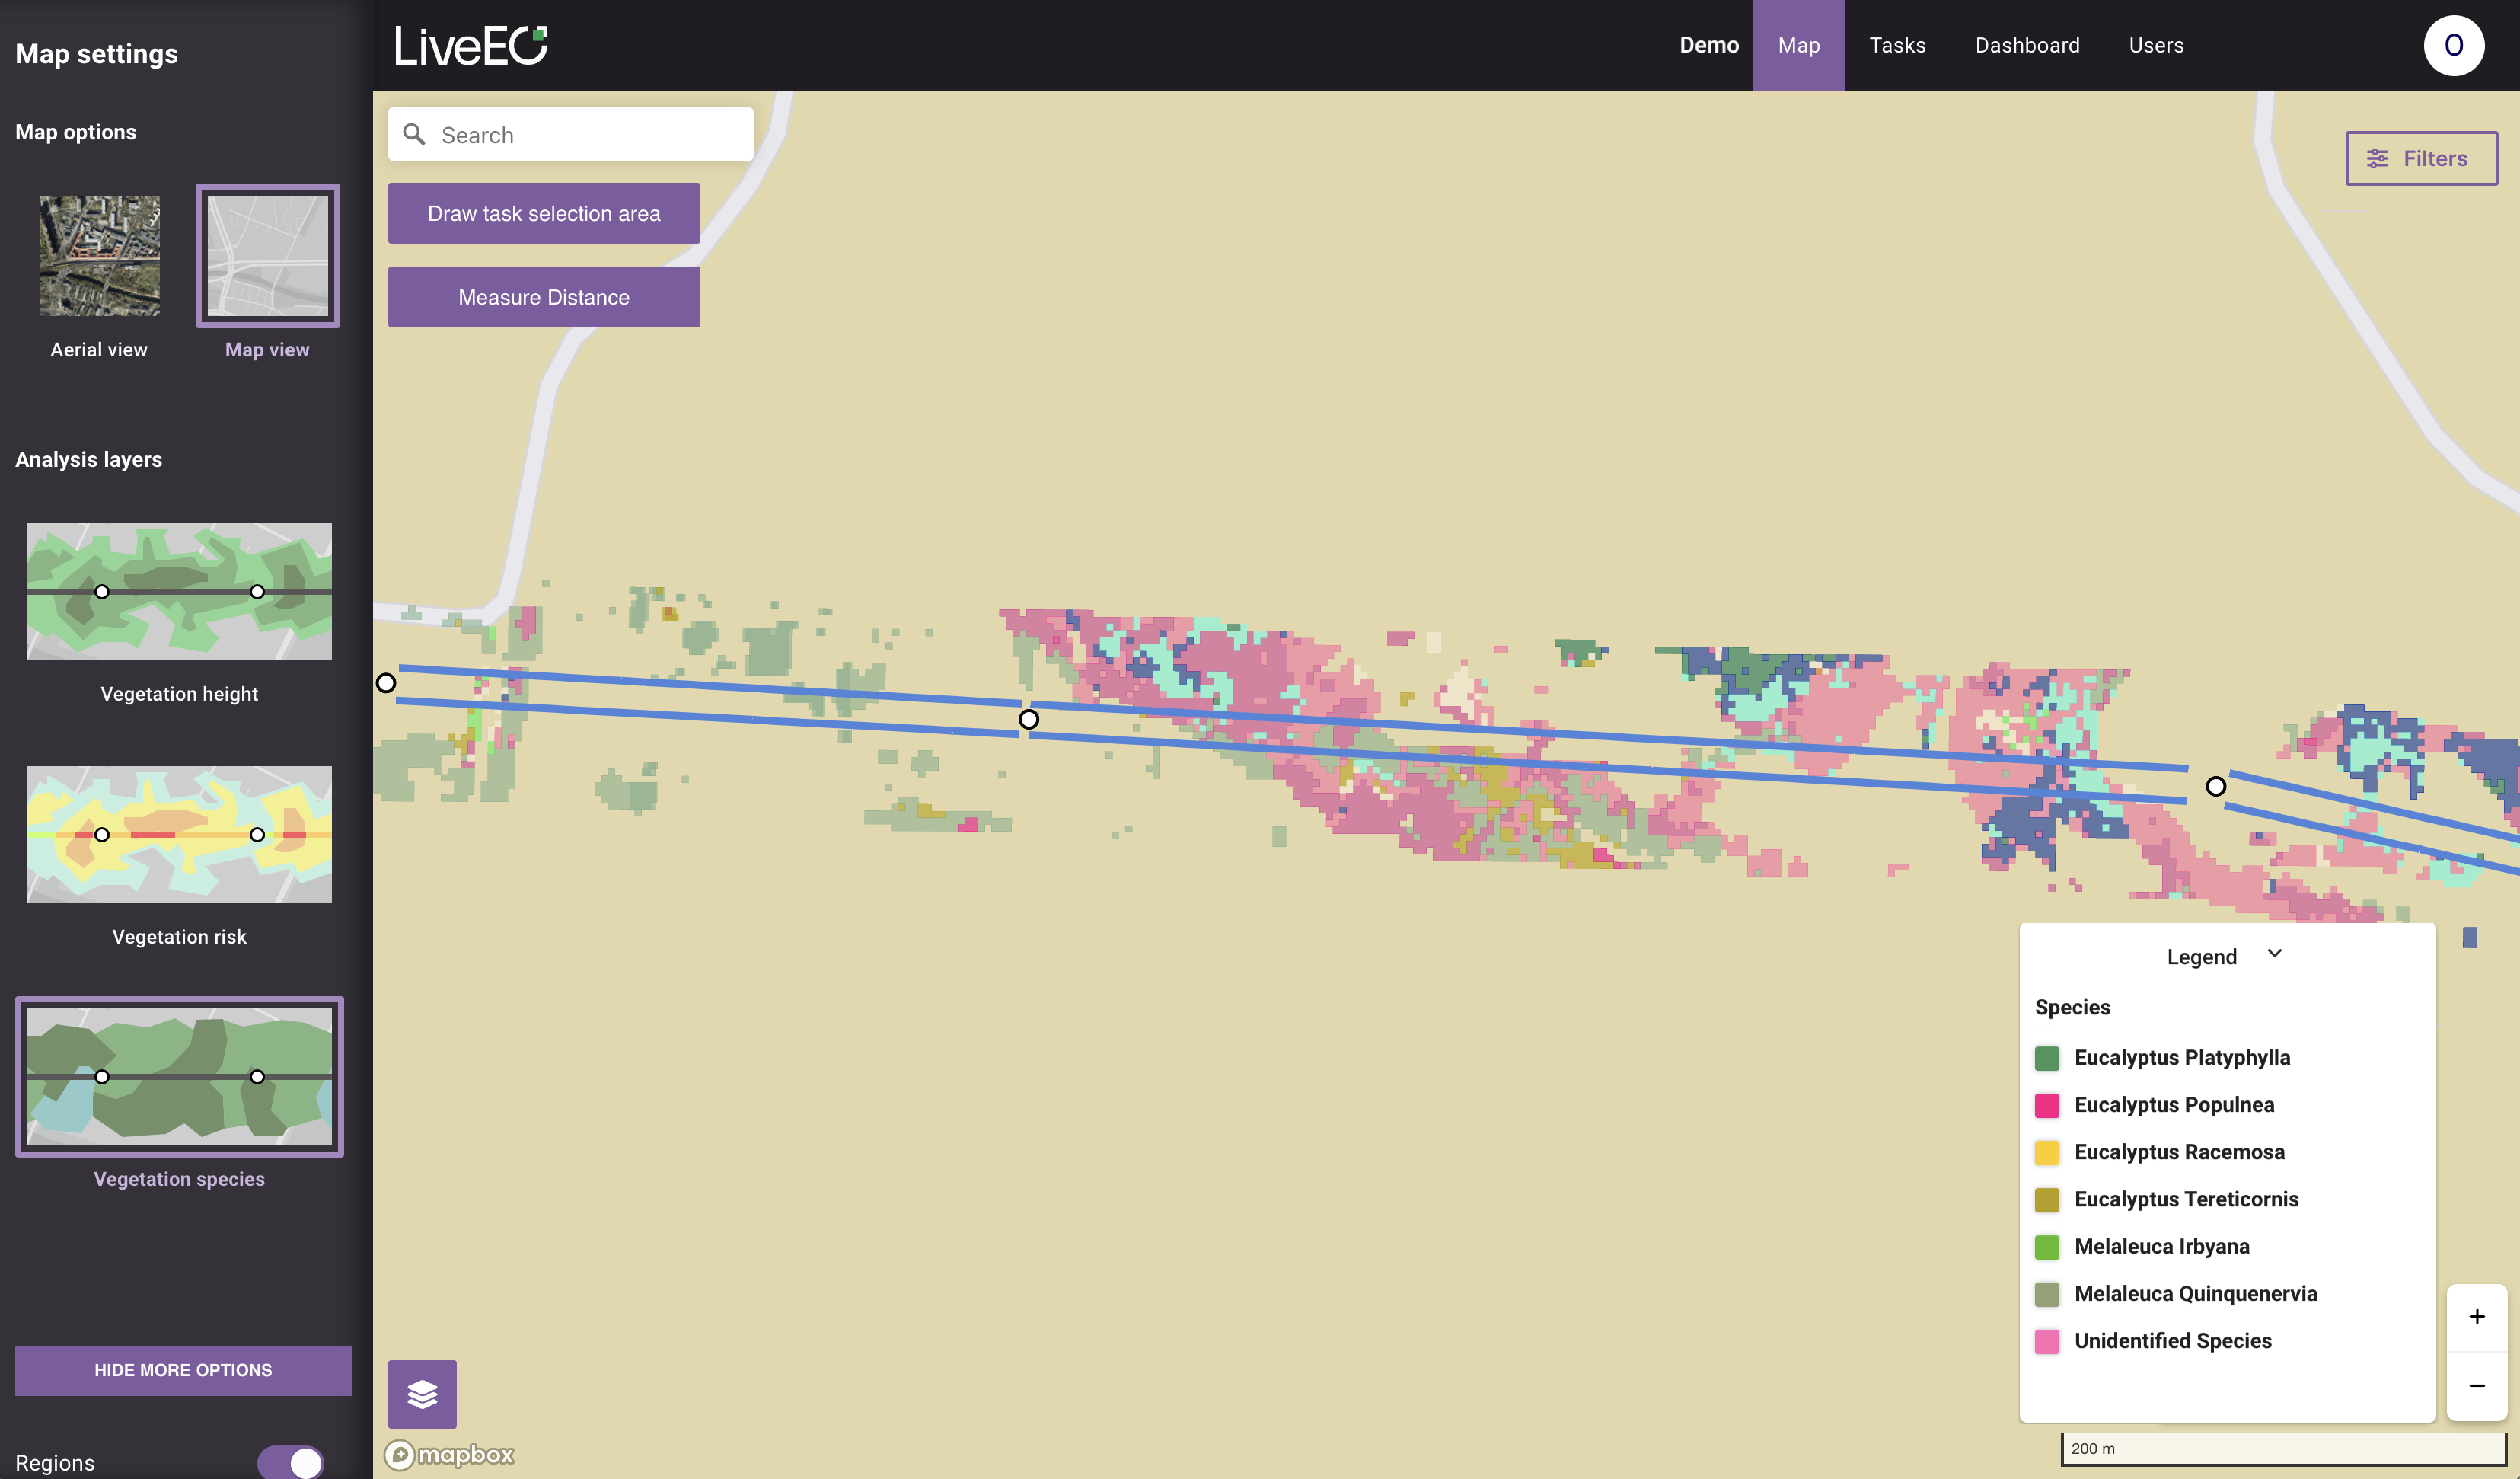2520x1479 pixels.
Task: Zoom in using the plus control
Action: (2477, 1316)
